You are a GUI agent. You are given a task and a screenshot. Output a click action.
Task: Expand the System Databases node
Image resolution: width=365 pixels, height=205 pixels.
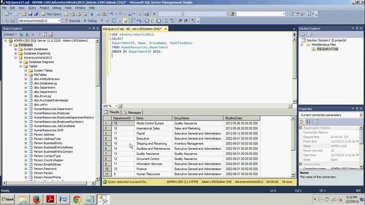(15, 50)
